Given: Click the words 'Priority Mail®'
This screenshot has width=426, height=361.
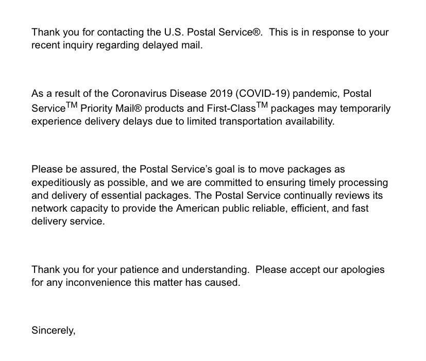Looking at the screenshot, I should (111, 108).
